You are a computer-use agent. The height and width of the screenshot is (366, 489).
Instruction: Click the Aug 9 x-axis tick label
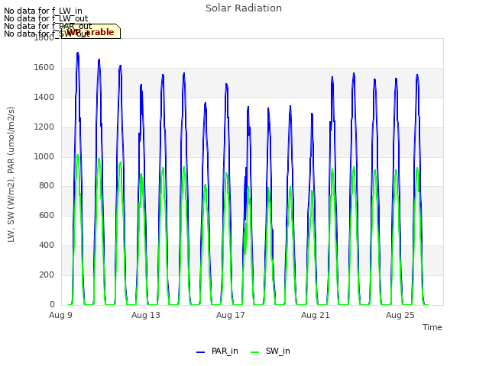[x=60, y=315]
